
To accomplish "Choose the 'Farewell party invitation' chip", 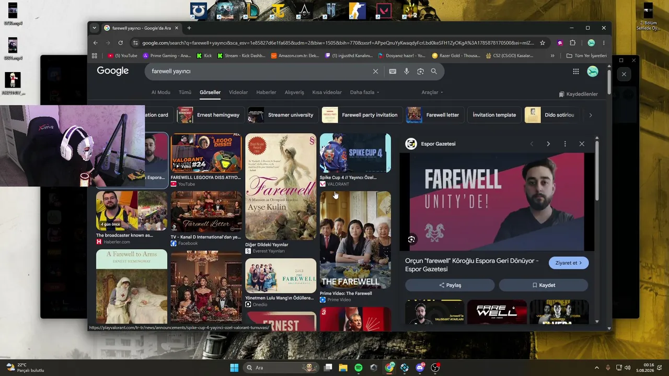I will coord(362,115).
